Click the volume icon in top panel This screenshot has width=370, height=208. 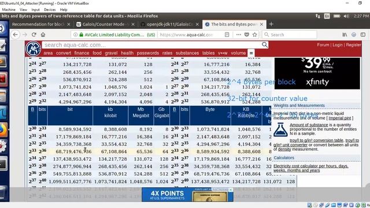tap(346, 16)
